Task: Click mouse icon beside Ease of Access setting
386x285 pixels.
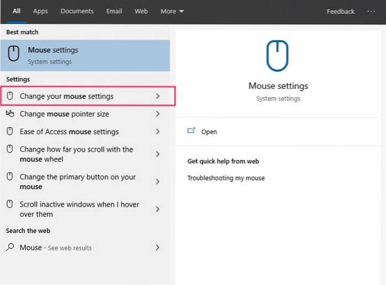Action: pos(9,131)
